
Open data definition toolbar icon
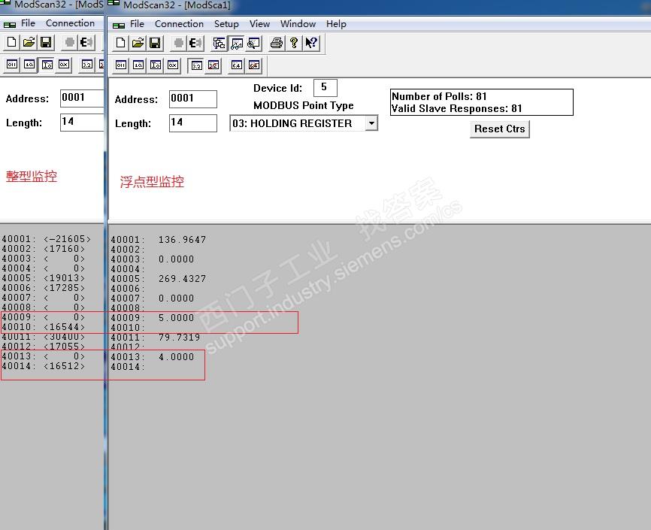[219, 43]
